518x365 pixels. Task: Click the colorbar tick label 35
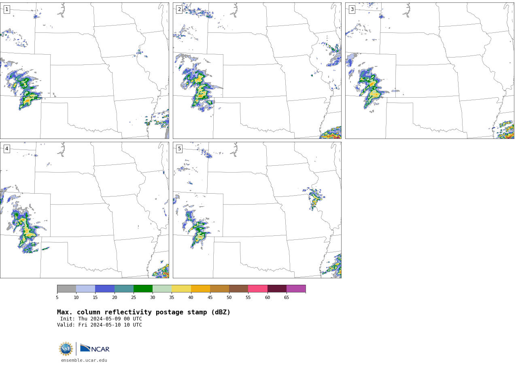[x=172, y=298]
